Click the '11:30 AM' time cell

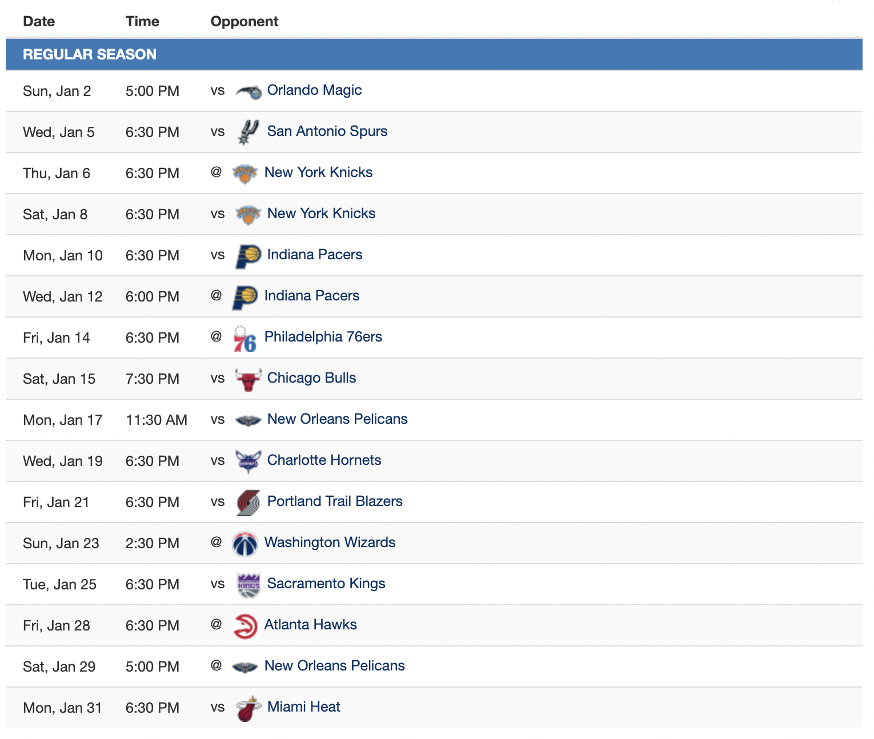(x=157, y=420)
